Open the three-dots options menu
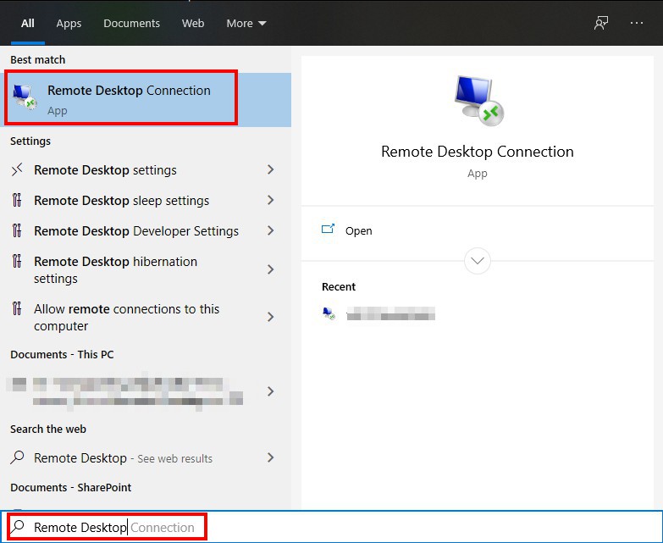 pyautogui.click(x=637, y=23)
